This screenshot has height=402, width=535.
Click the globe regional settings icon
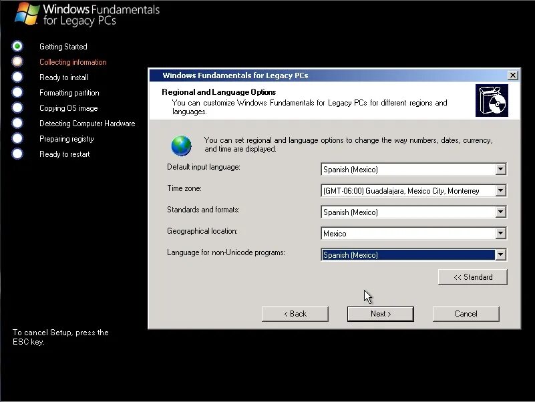[x=181, y=145]
